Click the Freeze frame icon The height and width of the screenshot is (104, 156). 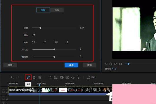pos(67,77)
